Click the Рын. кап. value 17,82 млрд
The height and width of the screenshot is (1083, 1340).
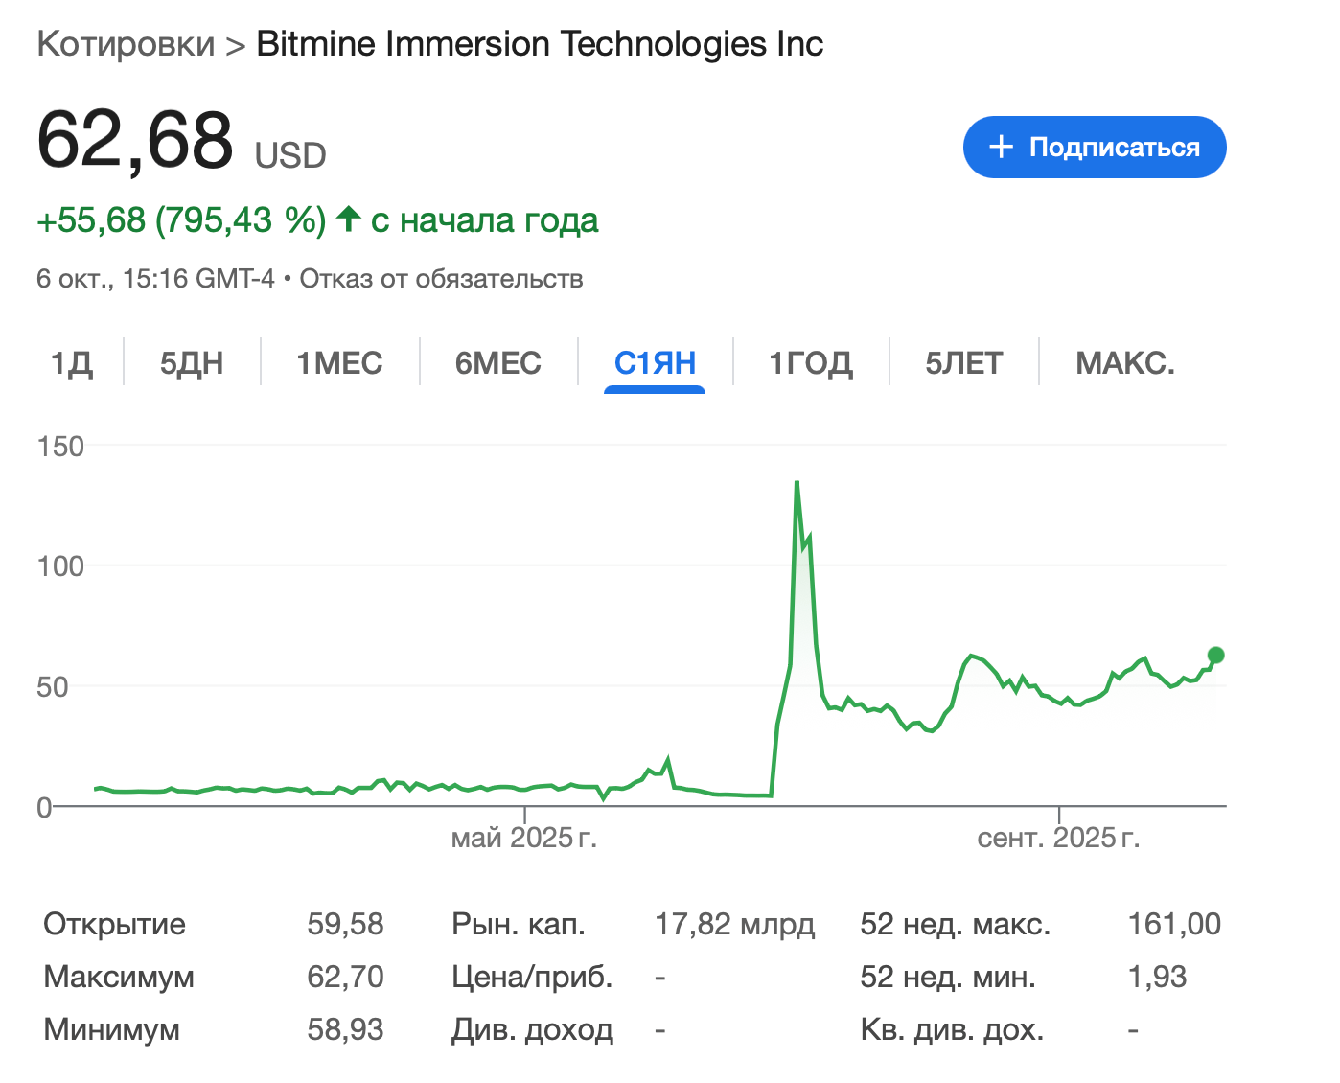(734, 924)
